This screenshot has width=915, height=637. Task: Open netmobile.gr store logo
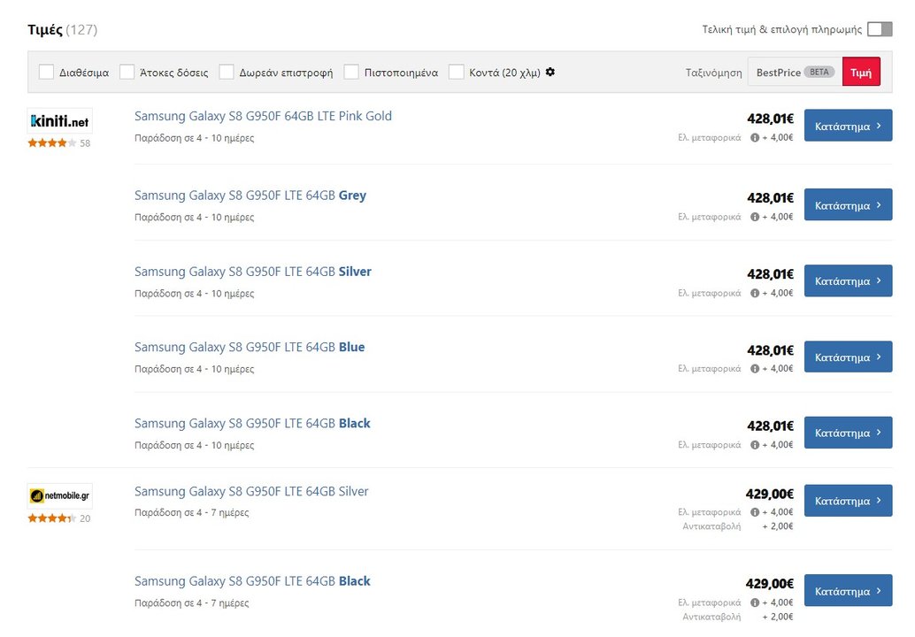pyautogui.click(x=59, y=495)
